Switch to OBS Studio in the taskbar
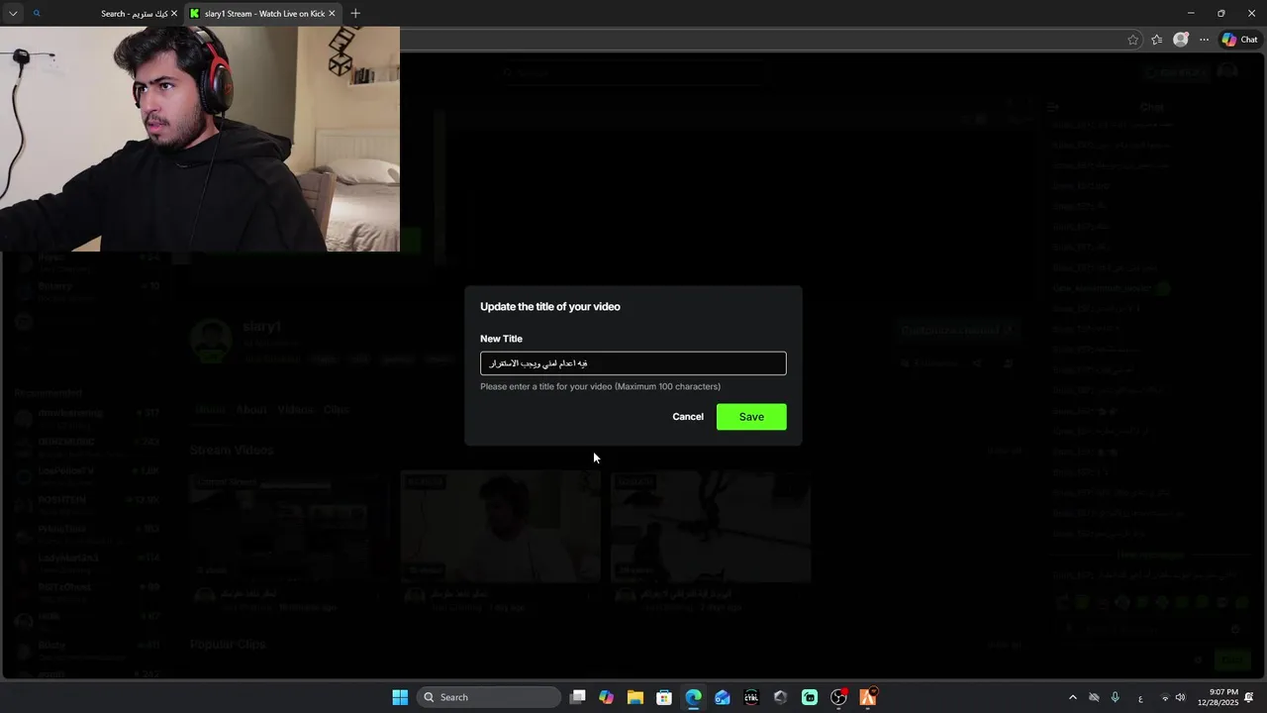1267x713 pixels. pos(838,697)
